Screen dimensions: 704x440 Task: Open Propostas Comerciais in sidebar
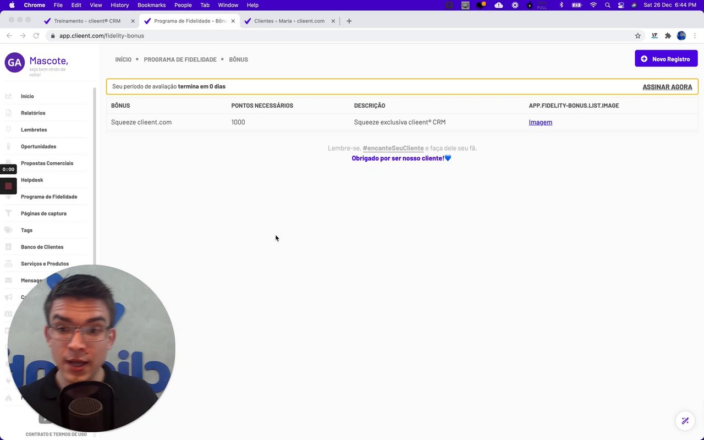tap(47, 163)
